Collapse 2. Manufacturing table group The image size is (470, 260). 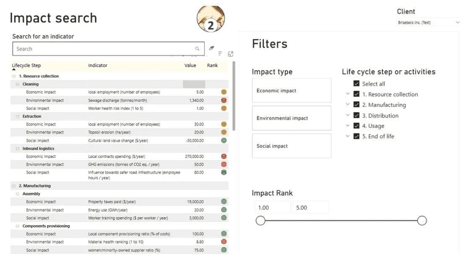click(x=14, y=186)
